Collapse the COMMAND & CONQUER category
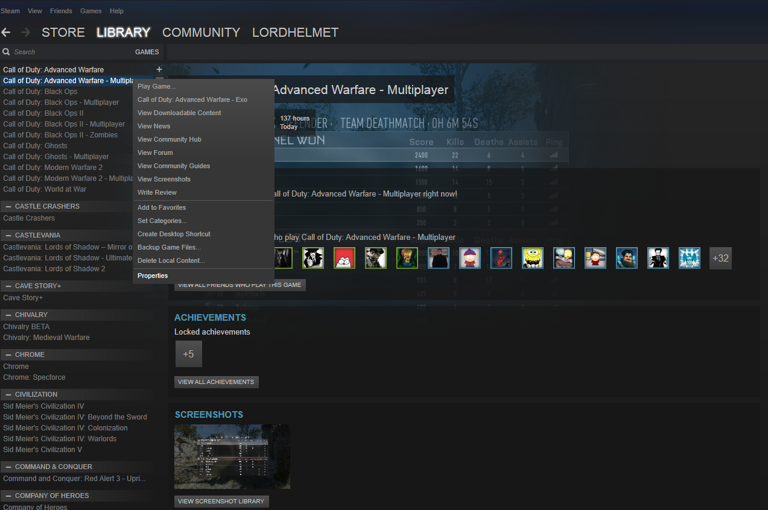The width and height of the screenshot is (768, 510). point(8,467)
